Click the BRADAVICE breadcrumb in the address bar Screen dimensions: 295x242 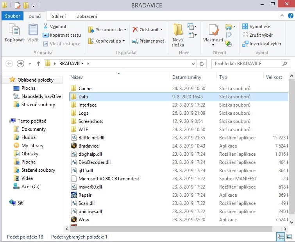point(72,64)
